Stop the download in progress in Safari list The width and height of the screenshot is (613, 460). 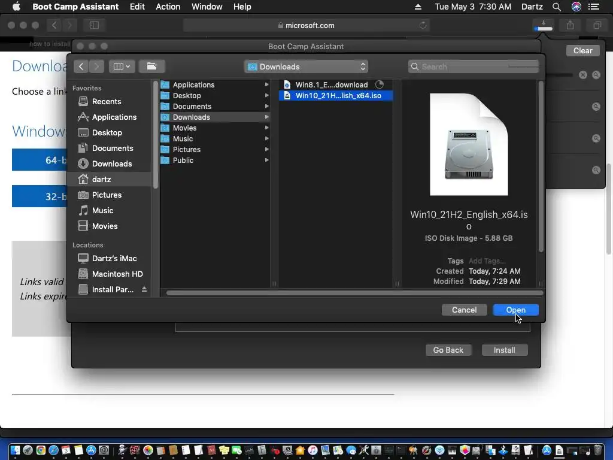[x=582, y=75]
